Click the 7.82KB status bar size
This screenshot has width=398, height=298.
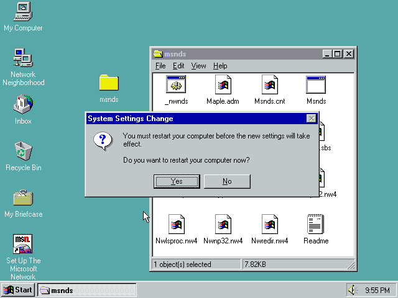click(255, 264)
